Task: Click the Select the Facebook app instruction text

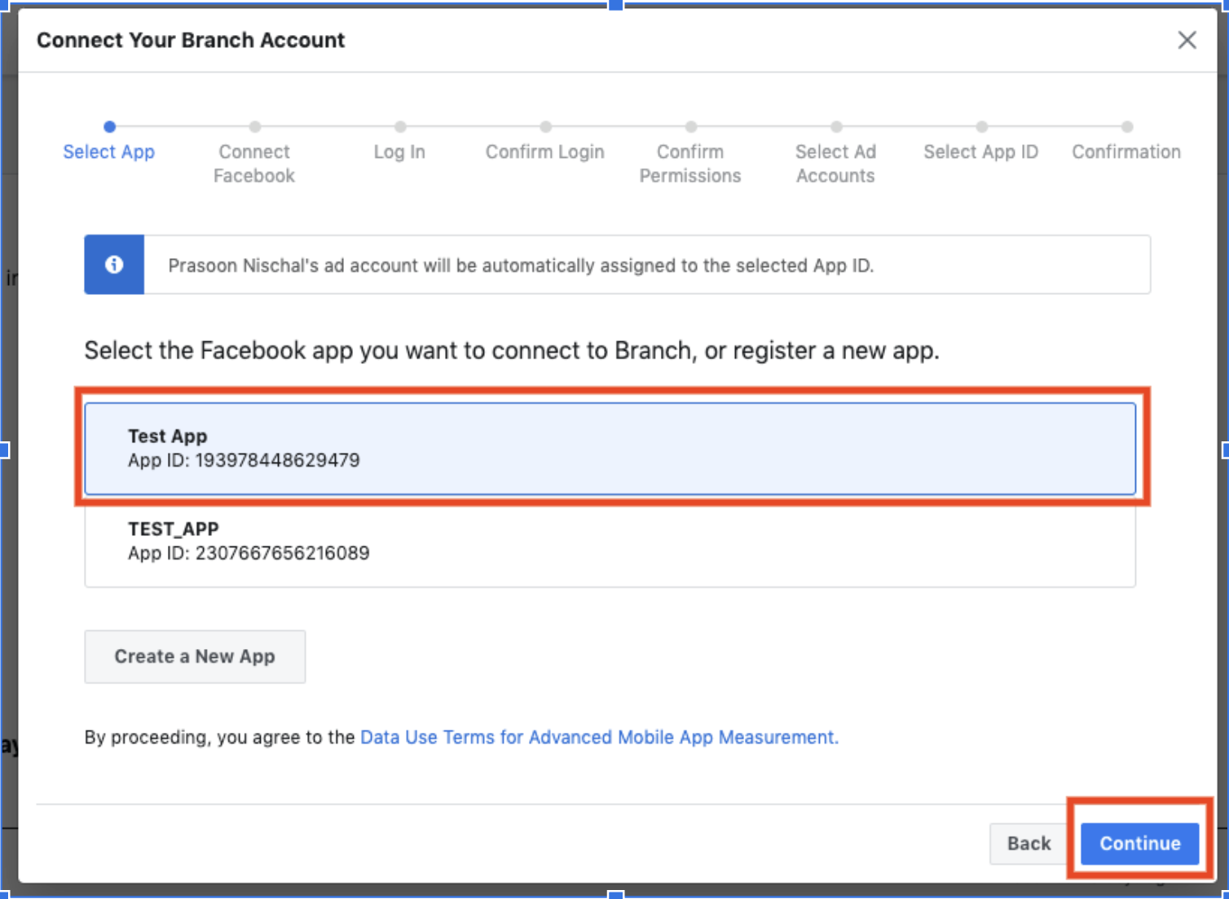Action: click(512, 351)
